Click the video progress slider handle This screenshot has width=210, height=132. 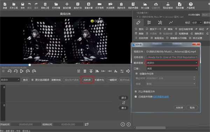(x=30, y=65)
